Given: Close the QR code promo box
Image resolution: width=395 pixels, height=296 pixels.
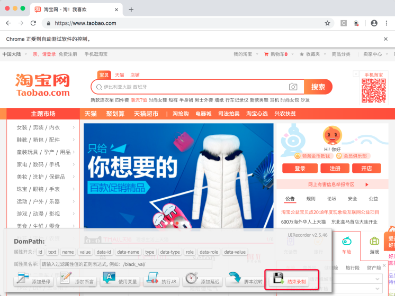Looking at the screenshot, I should tap(356, 73).
